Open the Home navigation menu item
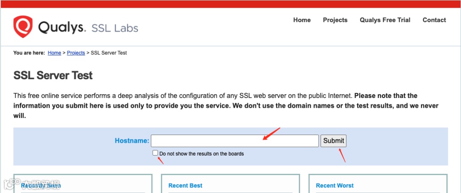The image size is (461, 193). [302, 20]
